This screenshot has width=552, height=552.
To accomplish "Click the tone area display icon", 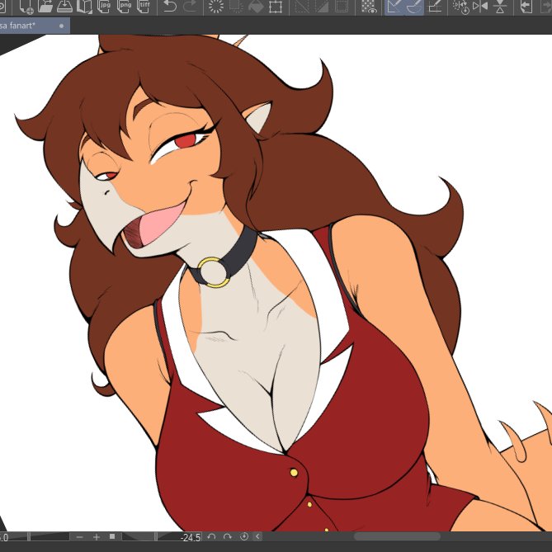I will pyautogui.click(x=368, y=7).
